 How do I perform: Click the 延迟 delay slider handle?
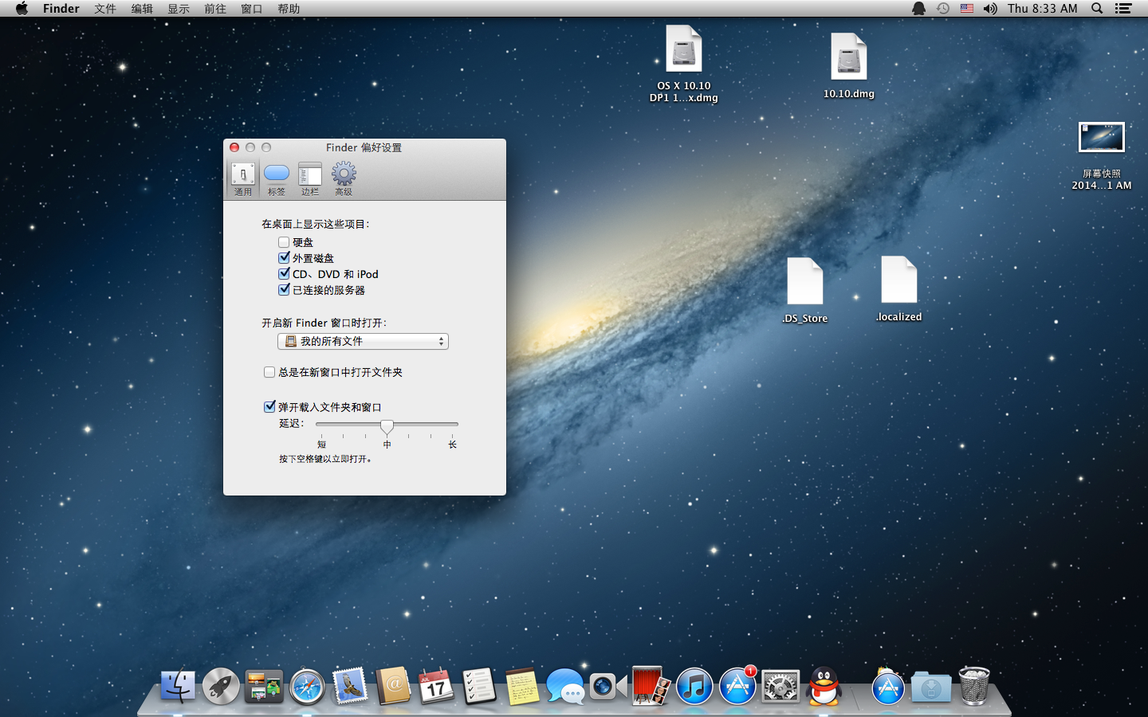tap(387, 426)
